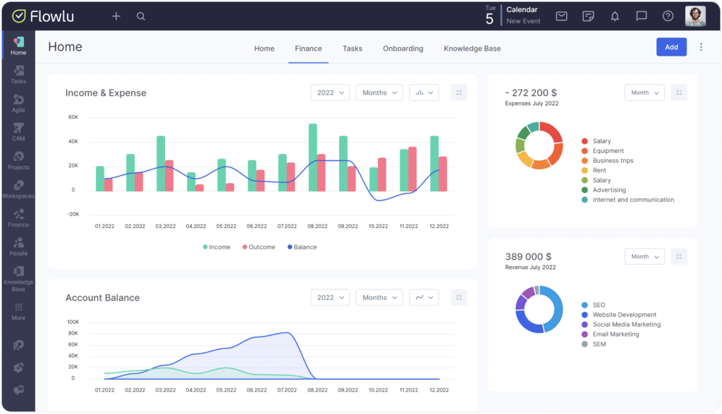Open the CRM sidebar icon
Viewport: 722px width, 414px height.
click(x=18, y=132)
